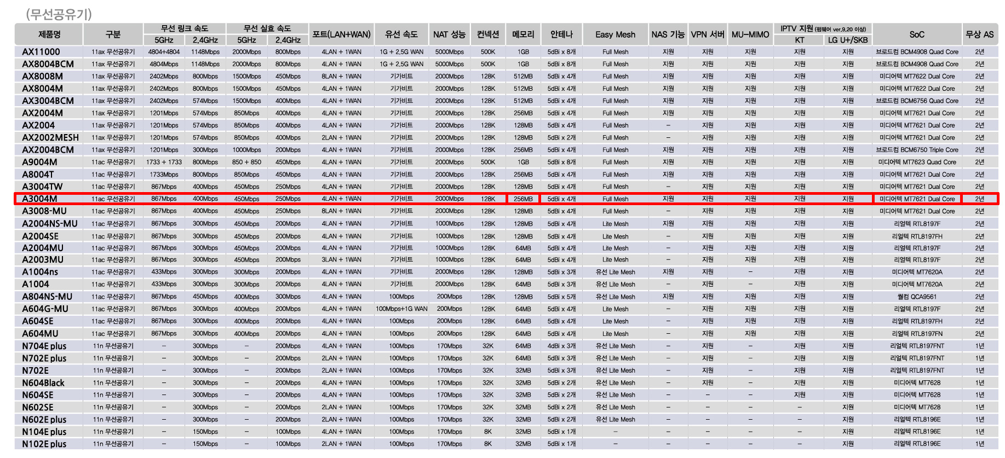Select the VPN 서버 column header

coord(708,34)
